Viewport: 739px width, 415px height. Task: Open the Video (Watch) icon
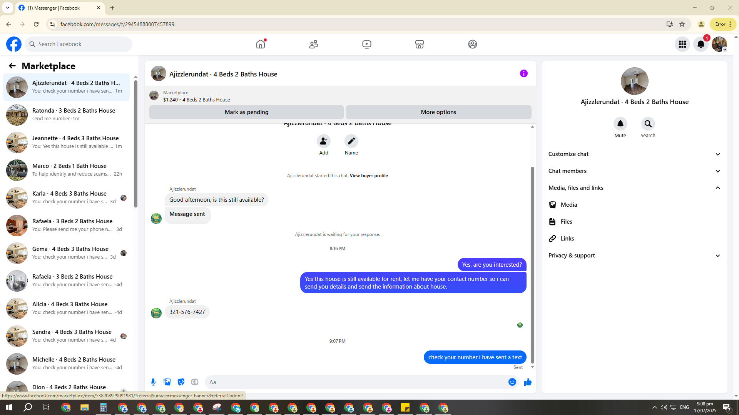367,44
